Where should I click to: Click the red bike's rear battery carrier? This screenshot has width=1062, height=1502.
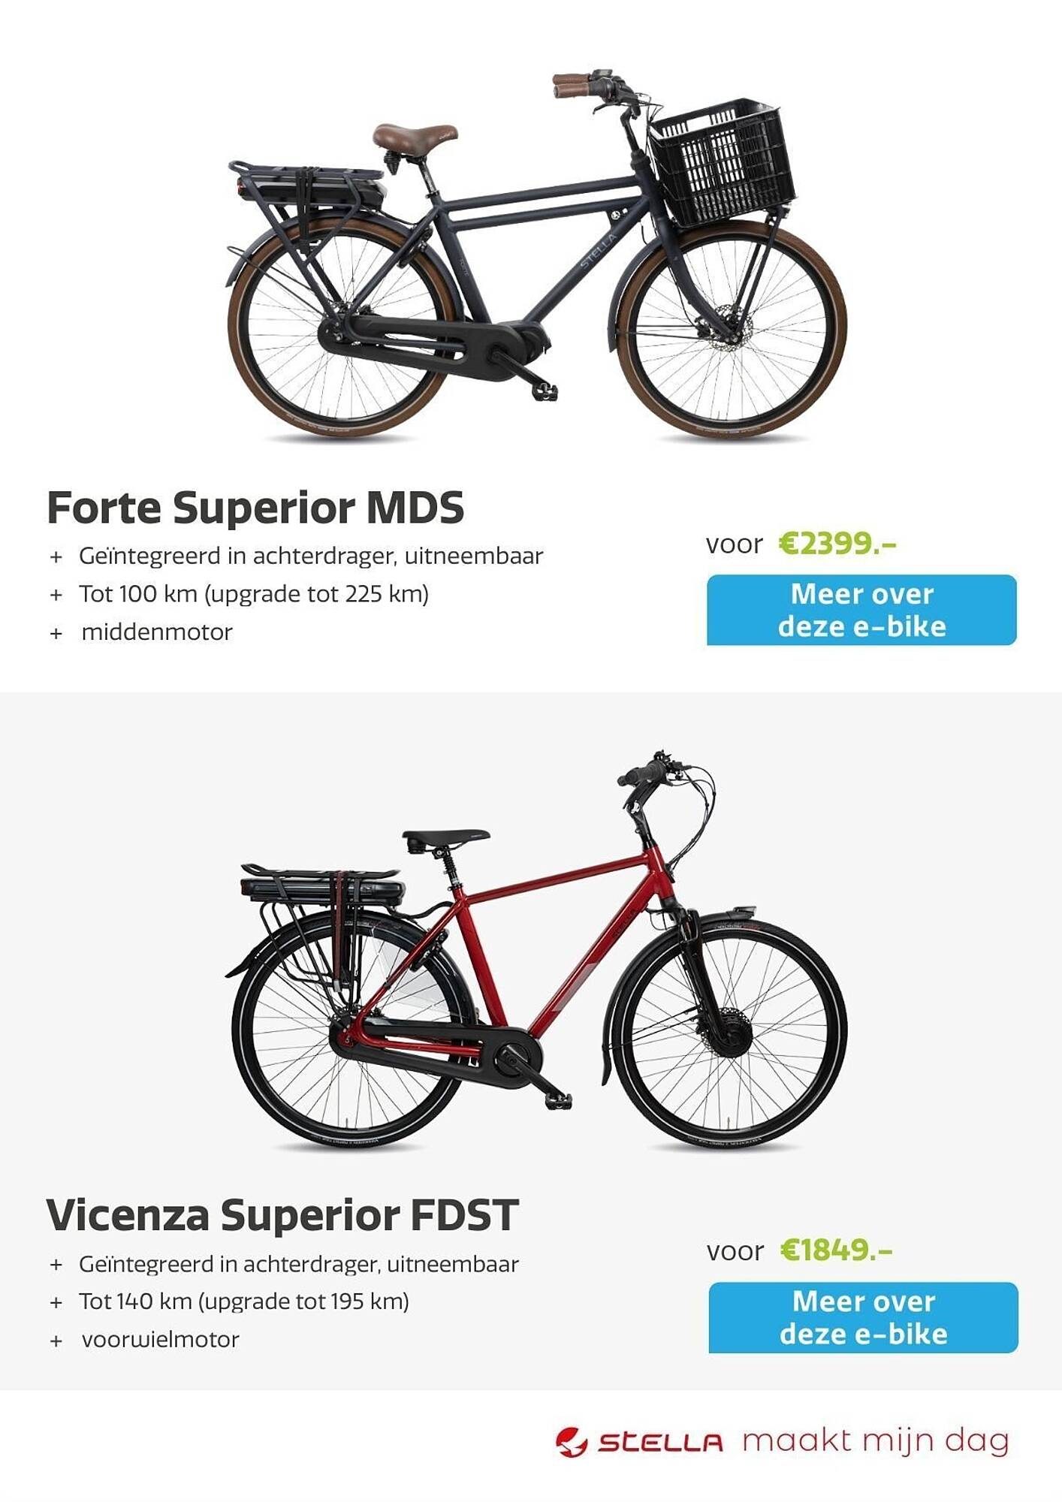point(321,886)
